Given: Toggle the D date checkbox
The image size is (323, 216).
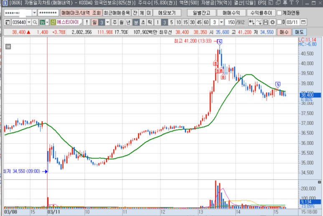Looking at the screenshot, I should (279, 22).
